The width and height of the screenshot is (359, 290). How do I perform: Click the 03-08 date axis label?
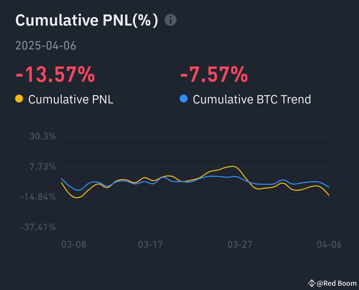[x=74, y=244]
